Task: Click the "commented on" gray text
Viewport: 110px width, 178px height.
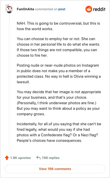Action: (46, 9)
